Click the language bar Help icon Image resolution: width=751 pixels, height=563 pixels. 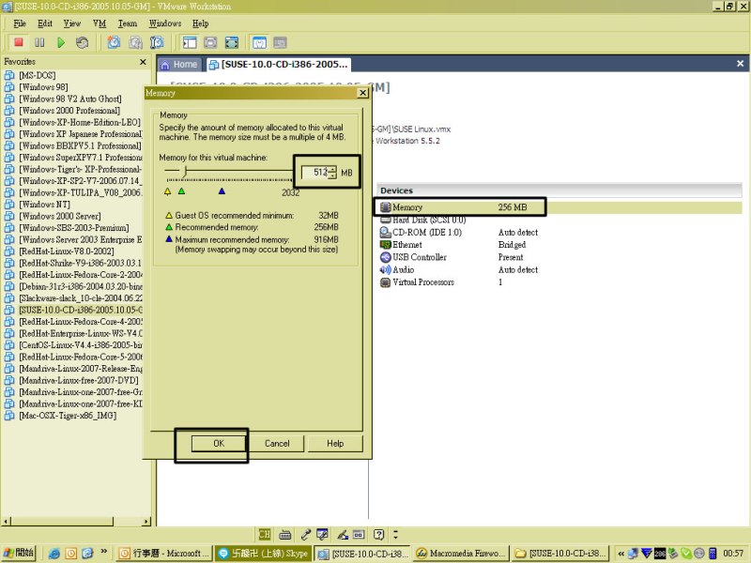(379, 534)
